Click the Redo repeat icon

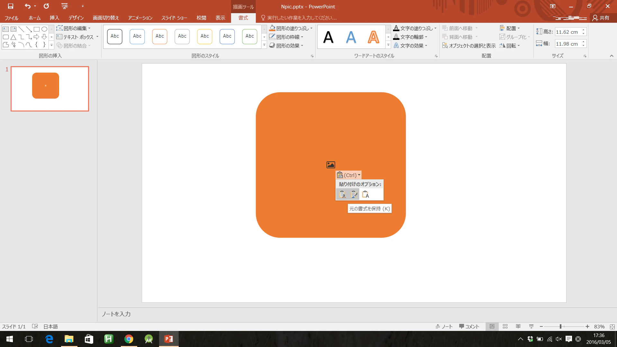(46, 6)
